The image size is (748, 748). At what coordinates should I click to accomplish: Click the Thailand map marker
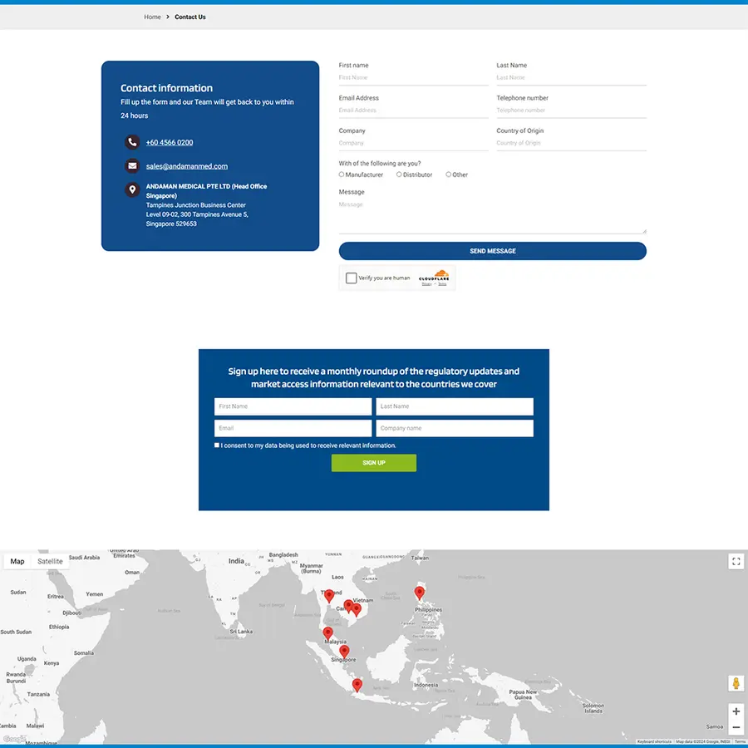(329, 595)
